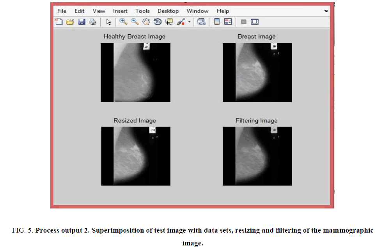Click the Insert Colorbar icon
383x247 pixels.
tap(217, 22)
